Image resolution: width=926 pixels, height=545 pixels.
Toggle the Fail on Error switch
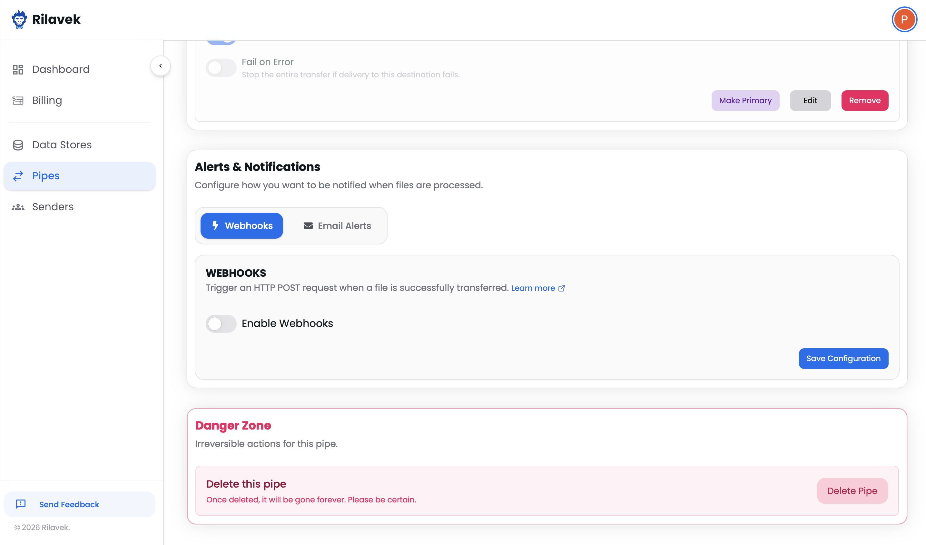[221, 68]
